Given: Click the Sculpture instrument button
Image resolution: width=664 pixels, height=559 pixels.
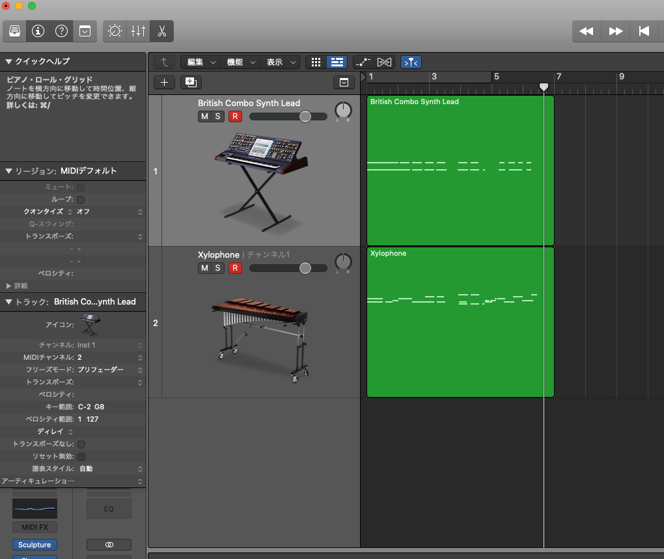Looking at the screenshot, I should 35,545.
